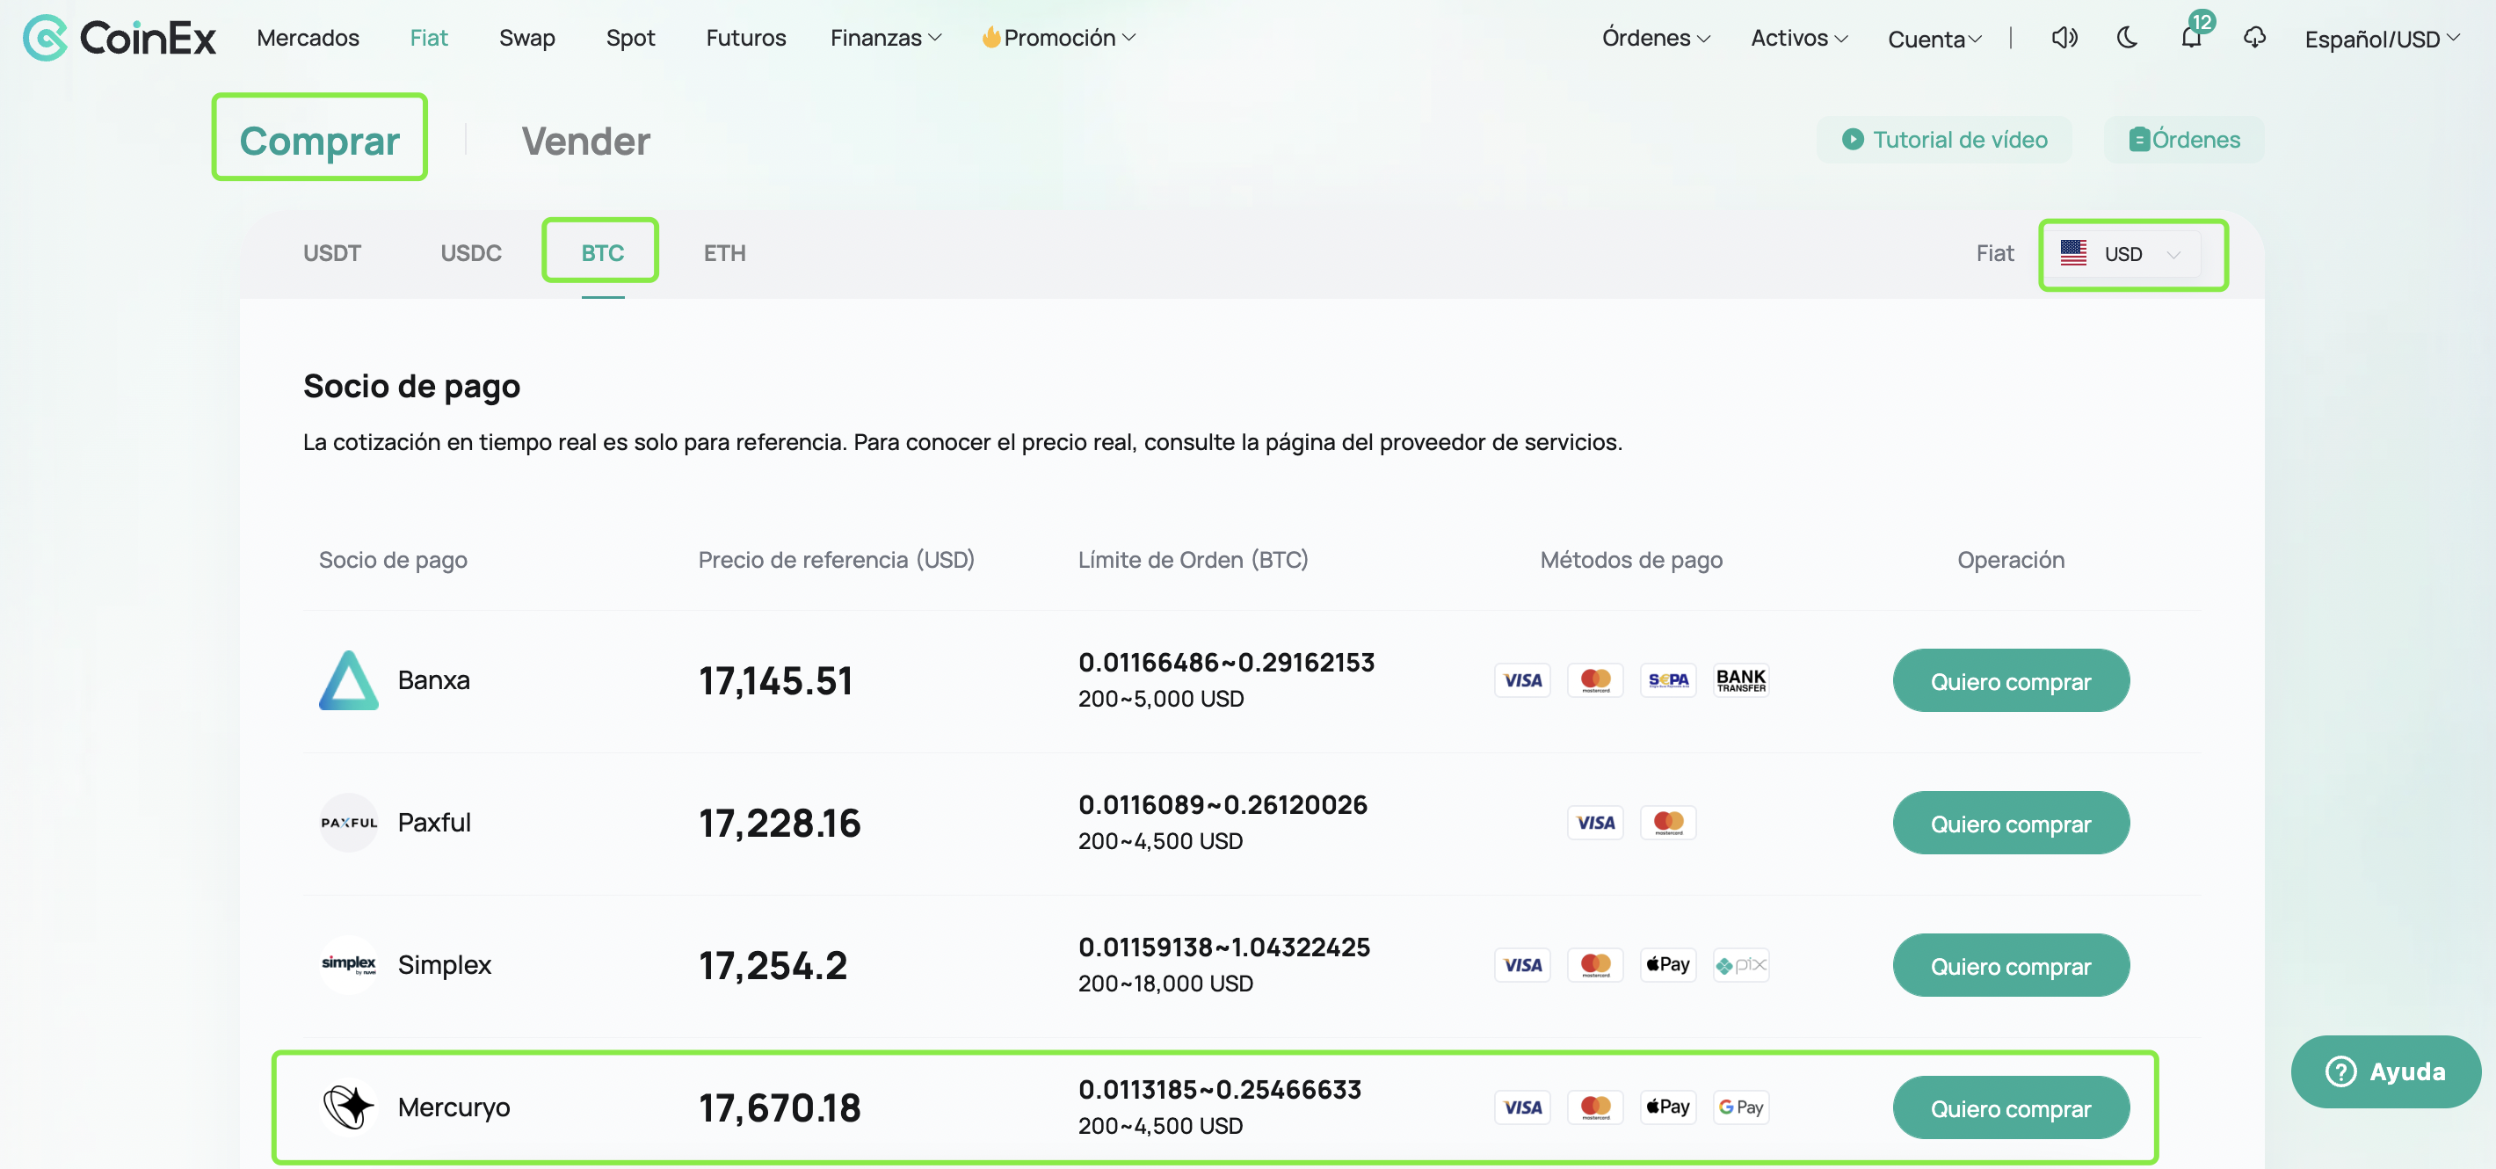
Task: Open the Español/USD language selector
Action: tap(2382, 39)
